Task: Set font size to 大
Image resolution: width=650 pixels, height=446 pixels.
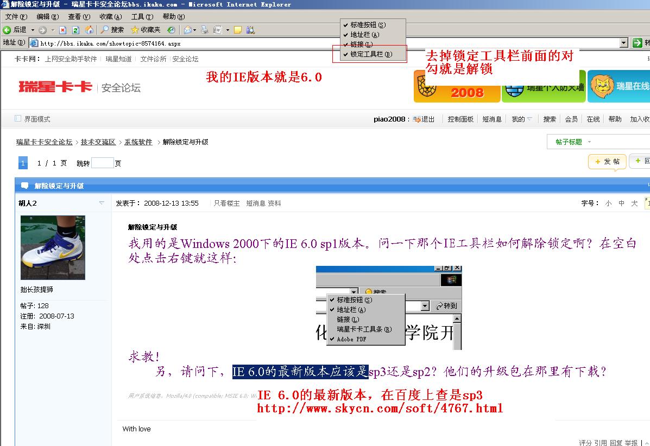Action: [634, 203]
